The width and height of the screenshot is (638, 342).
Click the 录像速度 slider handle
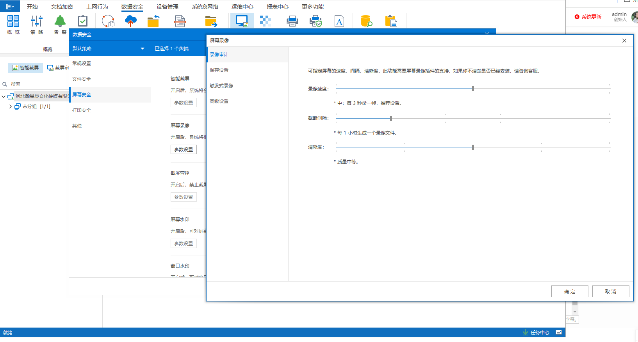(473, 89)
